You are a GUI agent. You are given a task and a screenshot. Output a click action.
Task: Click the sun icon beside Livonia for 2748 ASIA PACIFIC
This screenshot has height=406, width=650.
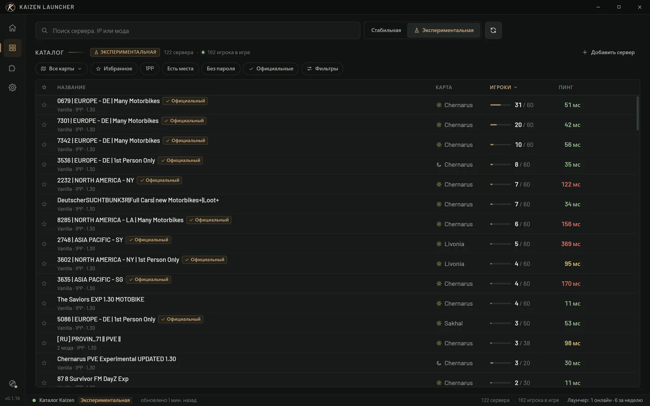pyautogui.click(x=439, y=244)
